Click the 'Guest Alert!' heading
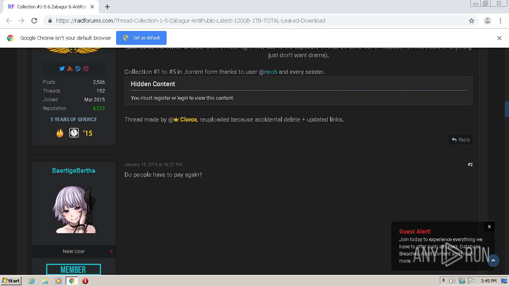509x286 pixels. pos(415,231)
